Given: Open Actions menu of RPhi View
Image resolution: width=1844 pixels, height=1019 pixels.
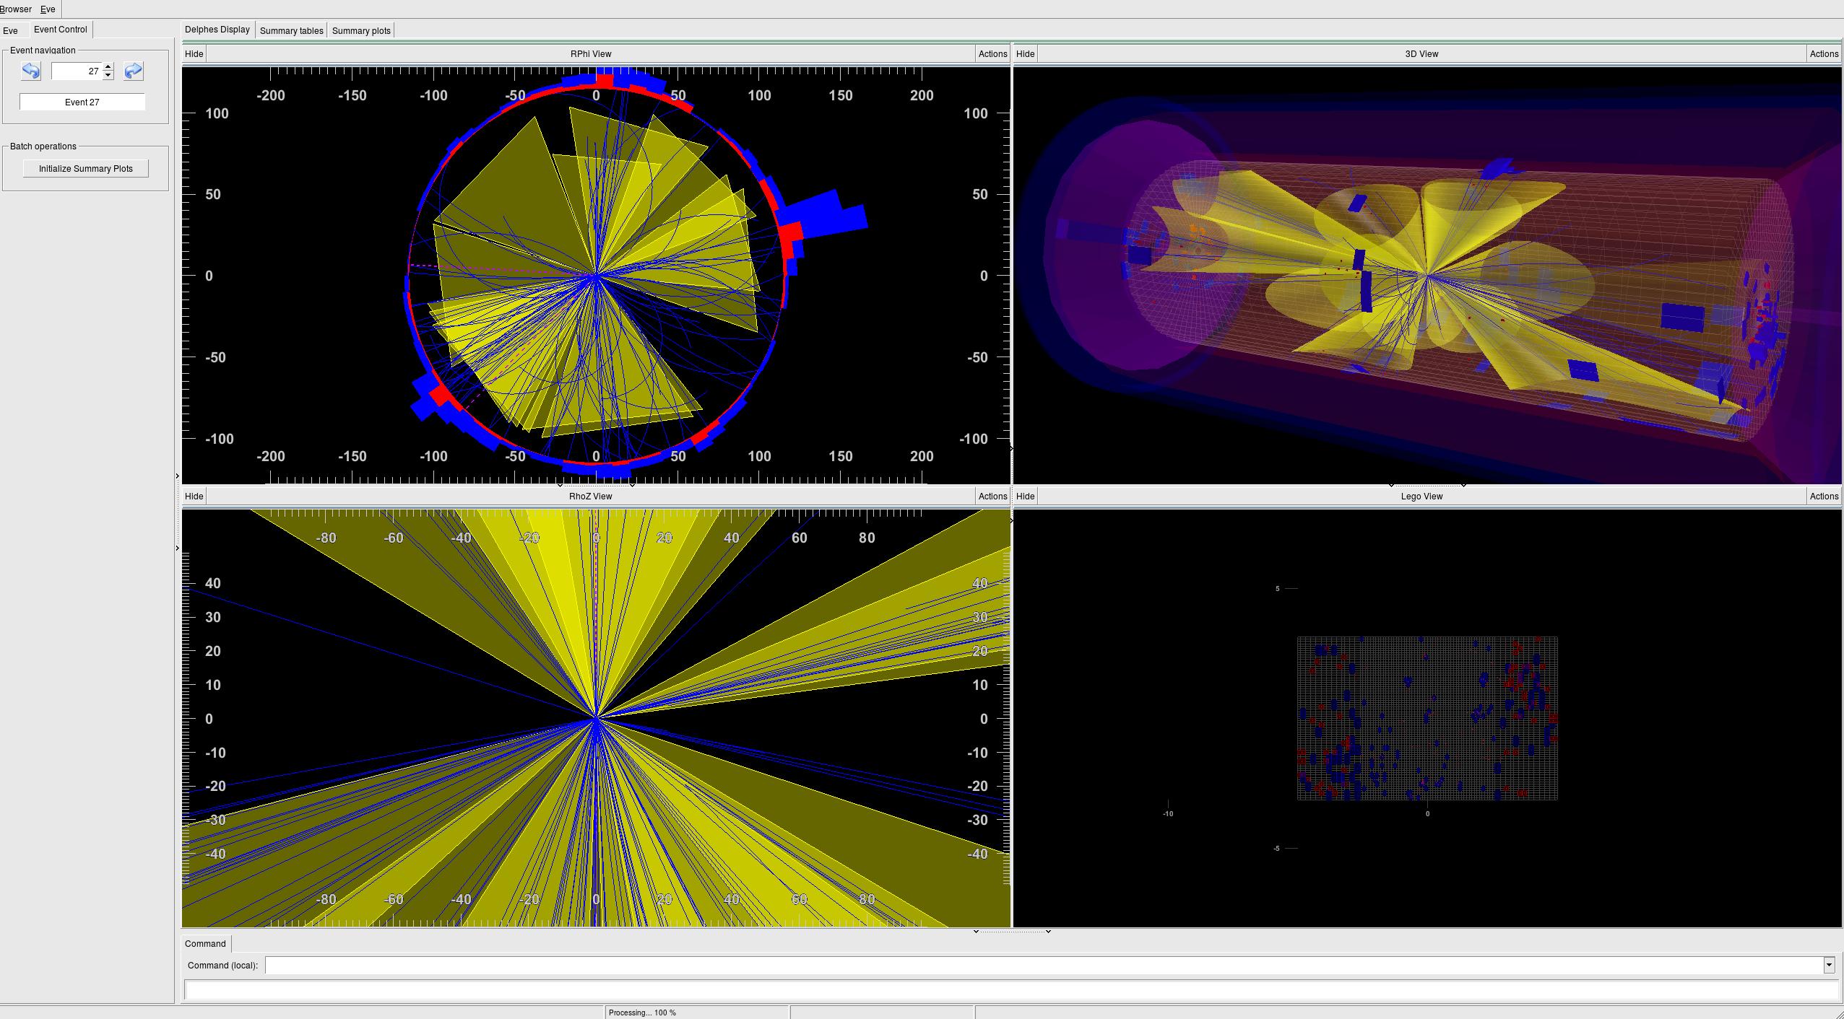Looking at the screenshot, I should (x=992, y=53).
